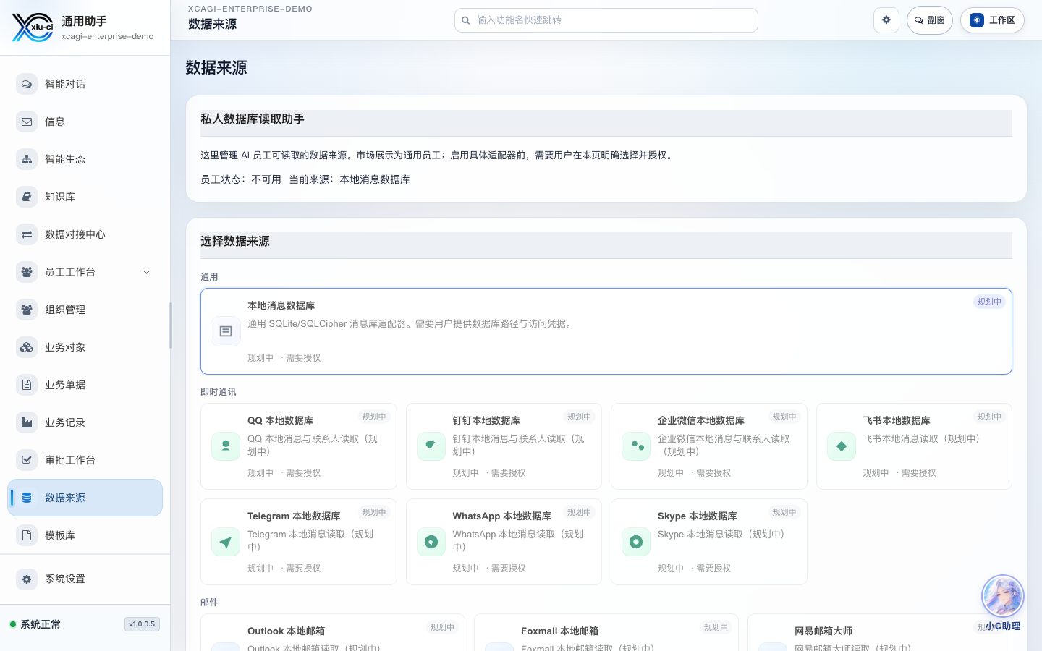Image resolution: width=1042 pixels, height=651 pixels.
Task: Click the 数据来源 database icon
Action: 27,498
